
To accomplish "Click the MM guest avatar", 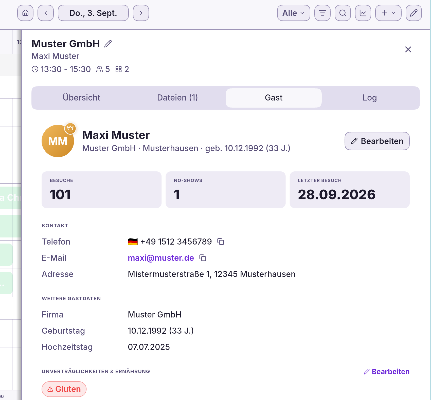I will (x=58, y=141).
